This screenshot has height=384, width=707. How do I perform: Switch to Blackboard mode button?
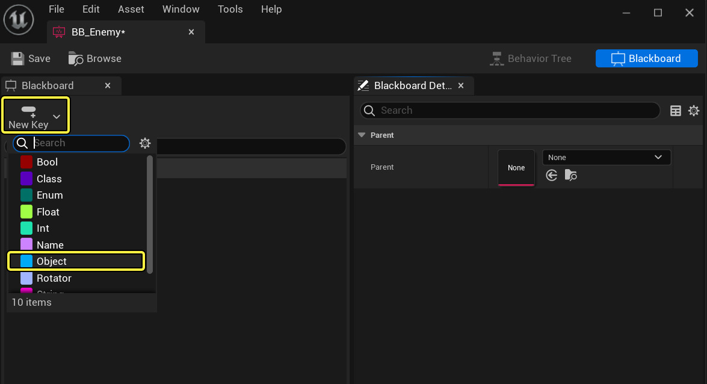click(x=647, y=58)
